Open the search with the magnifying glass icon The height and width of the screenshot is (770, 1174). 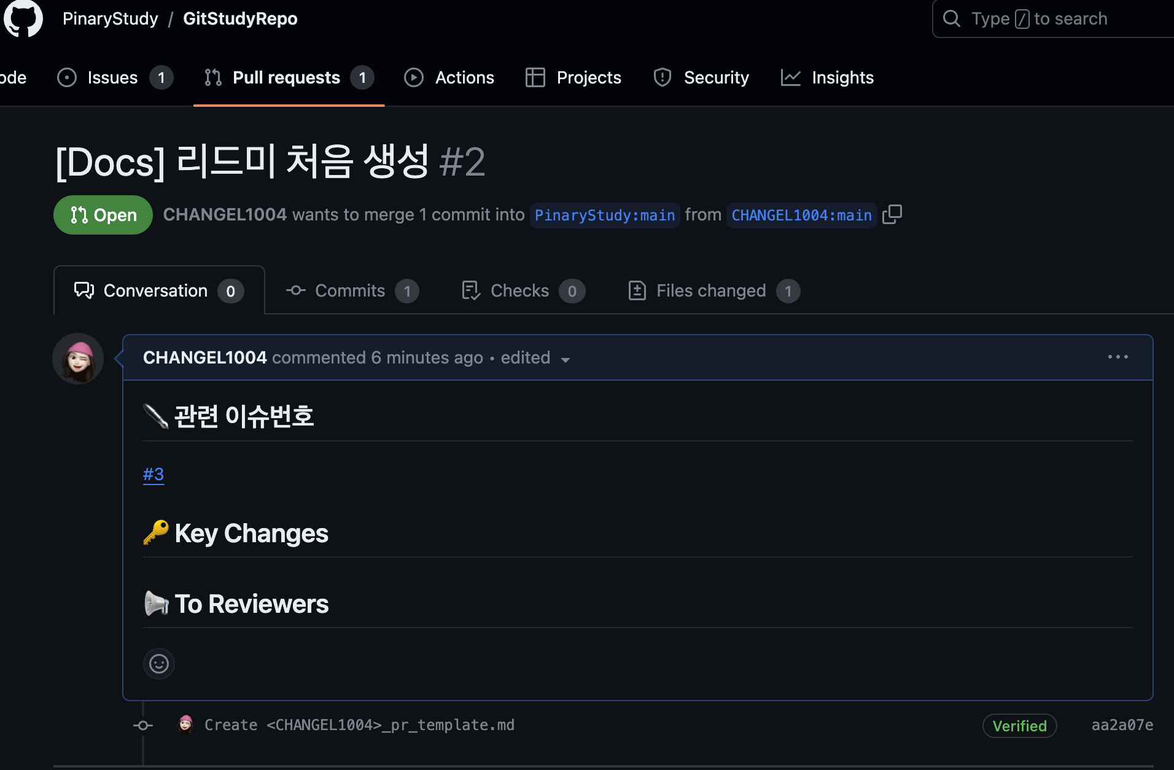point(951,18)
